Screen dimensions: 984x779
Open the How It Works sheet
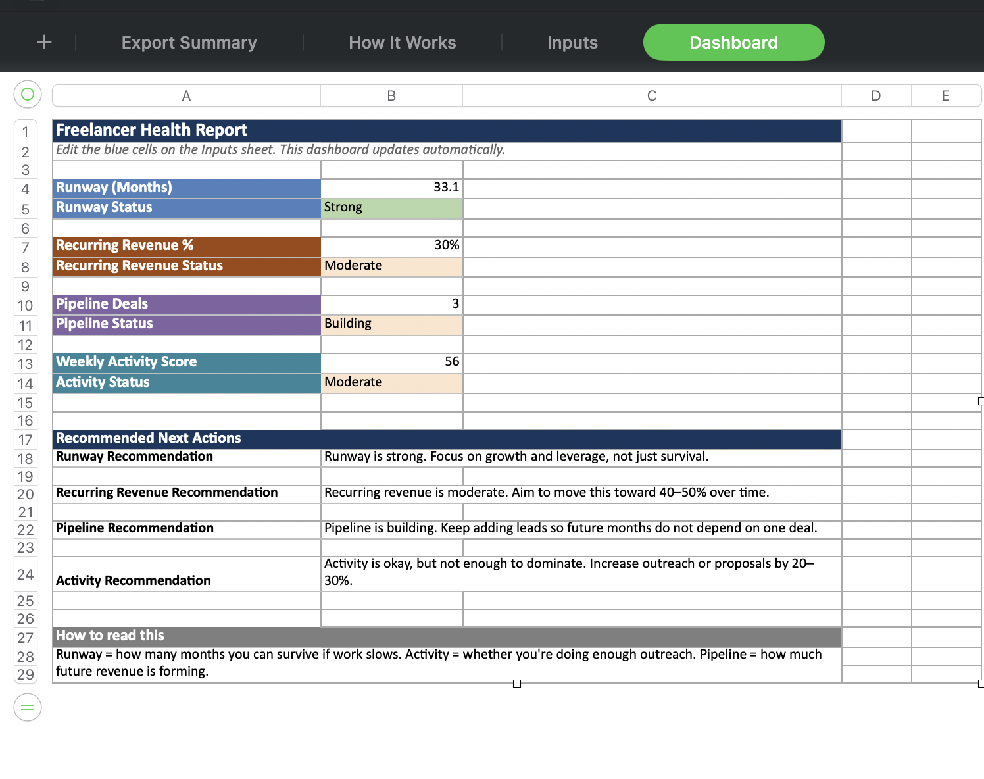(402, 42)
